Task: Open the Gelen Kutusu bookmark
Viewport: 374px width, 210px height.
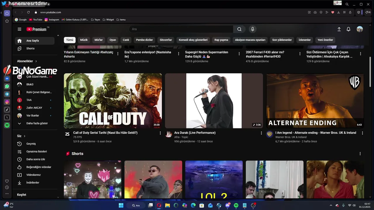Action: tap(75, 20)
